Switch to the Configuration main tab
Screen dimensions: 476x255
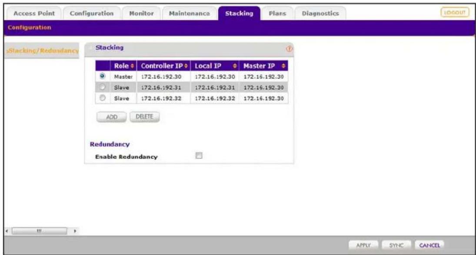(92, 13)
